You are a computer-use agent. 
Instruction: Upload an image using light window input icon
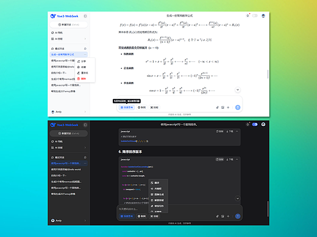223,108
